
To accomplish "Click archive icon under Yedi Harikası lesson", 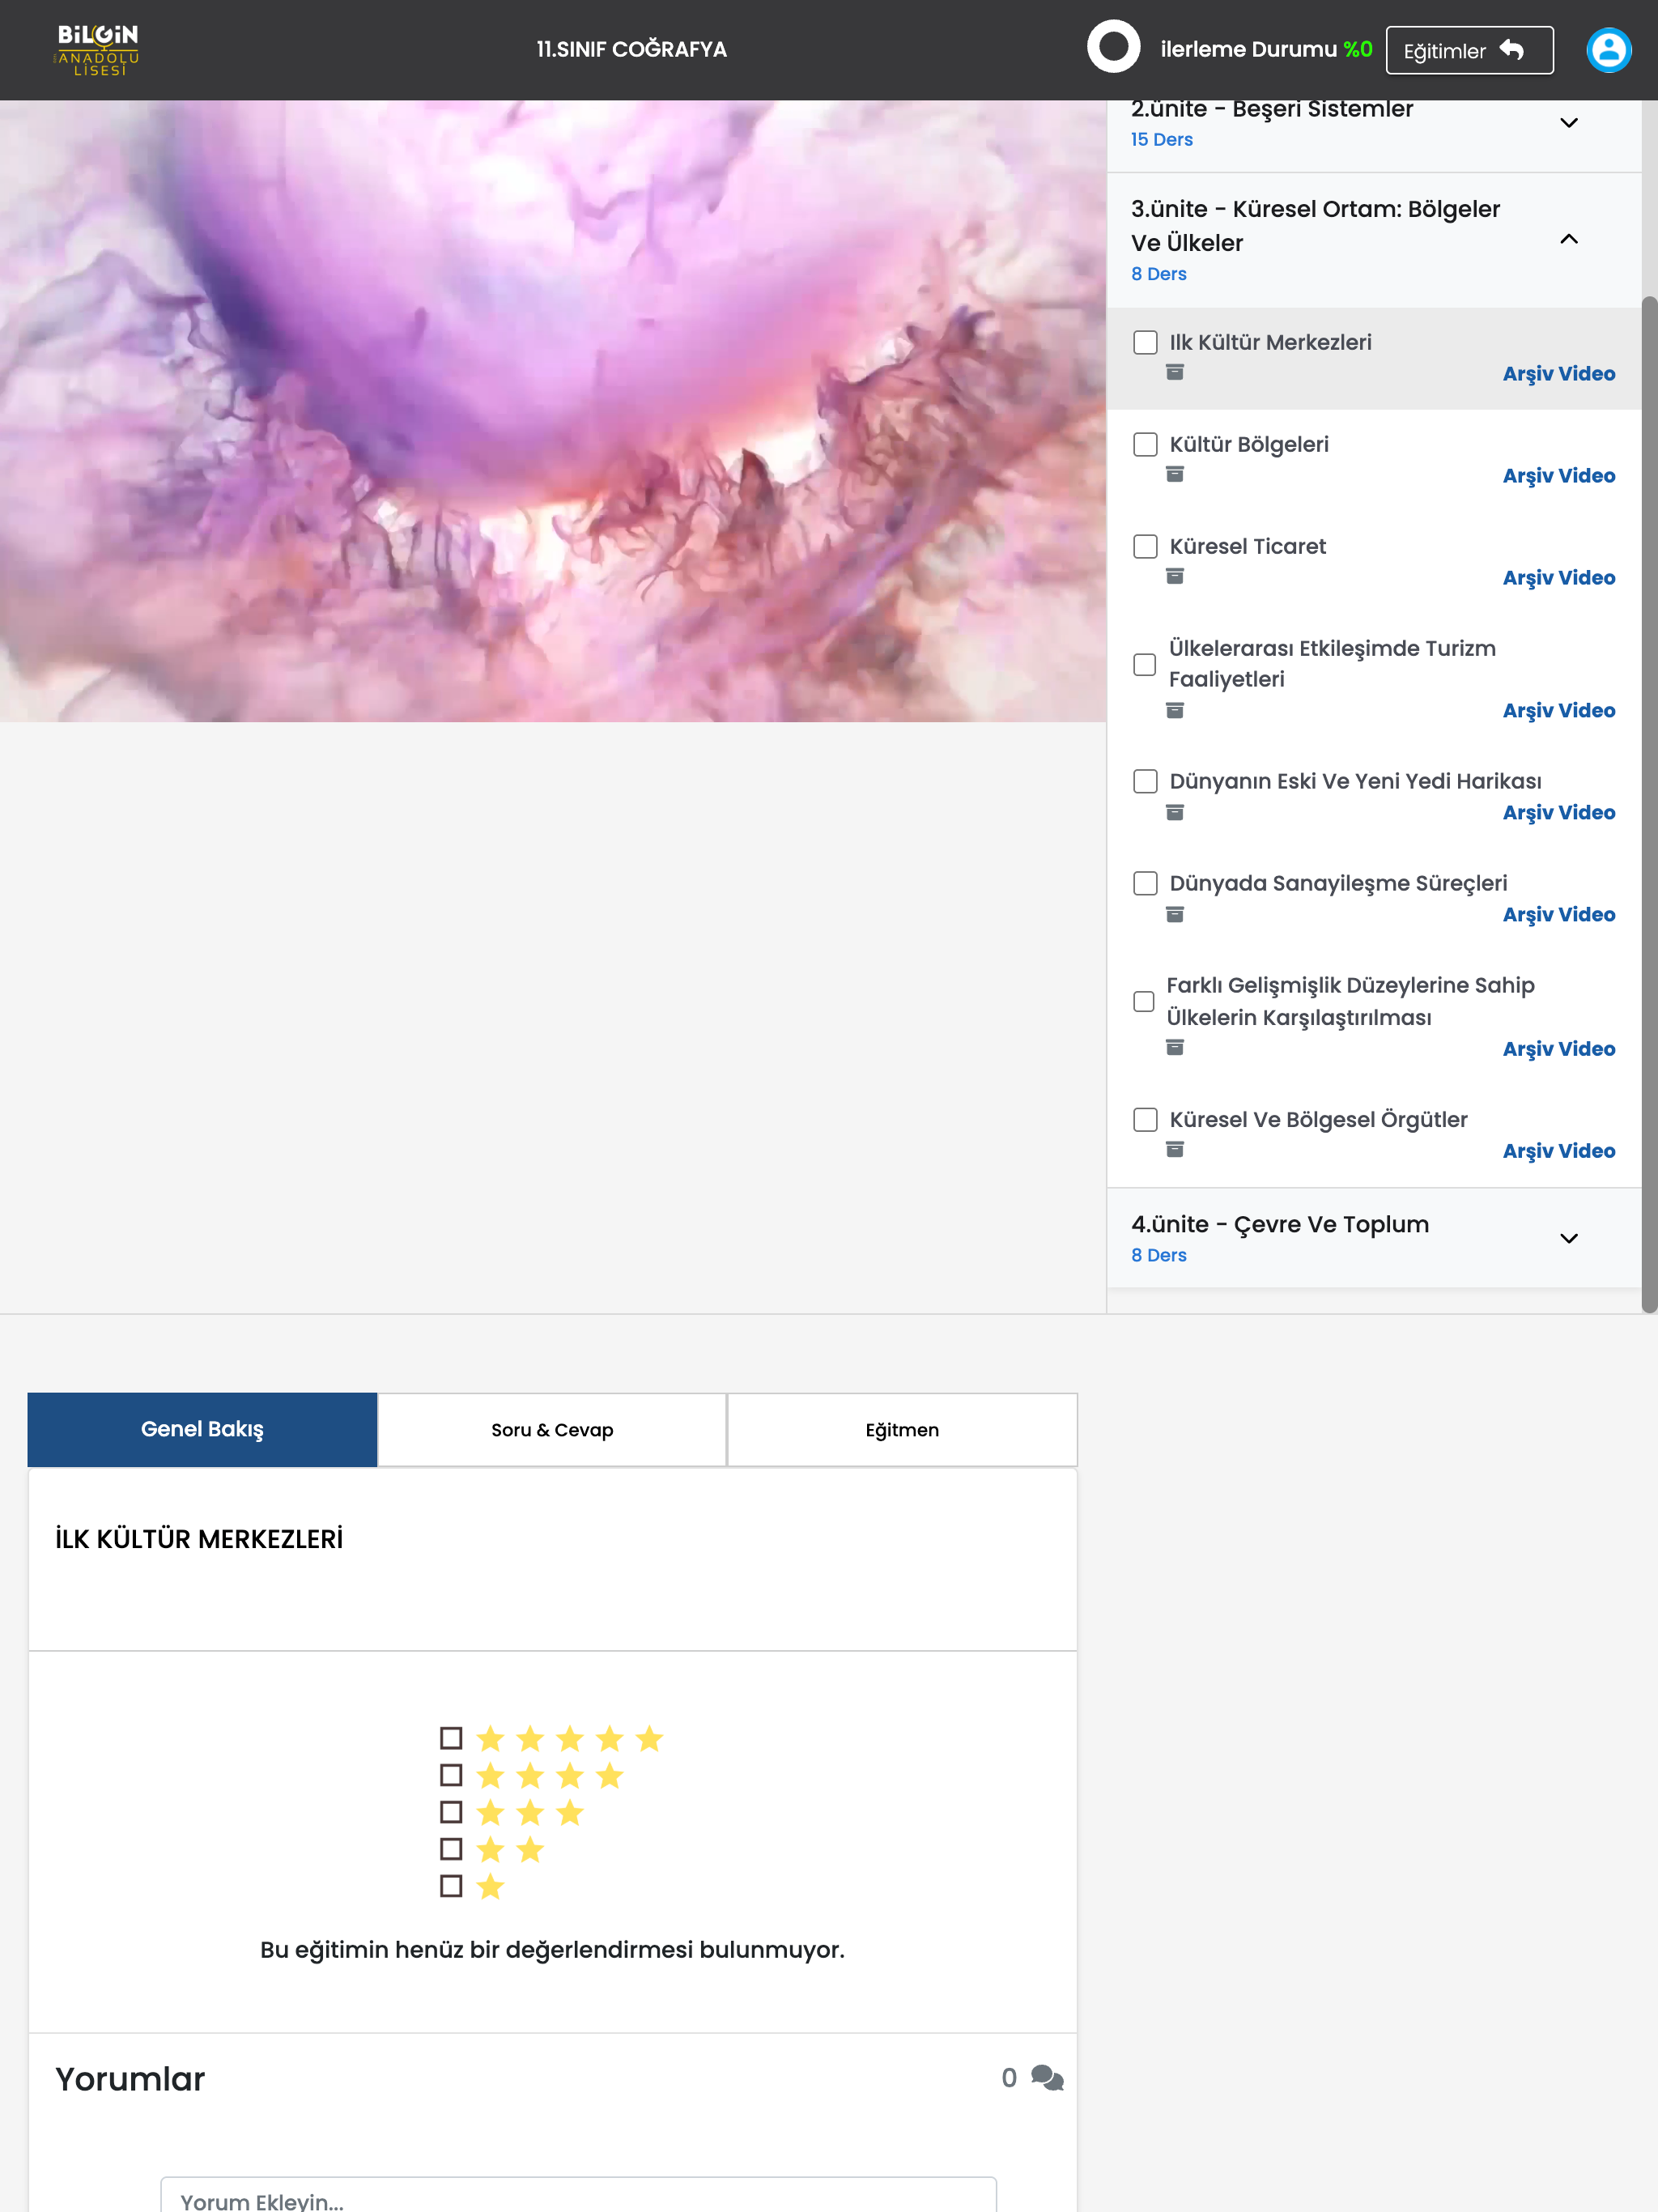I will click(x=1174, y=812).
